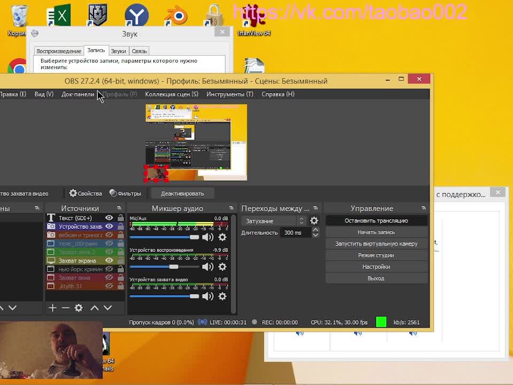Remove selected source with minus icon
Image resolution: width=513 pixels, height=385 pixels.
coord(65,308)
